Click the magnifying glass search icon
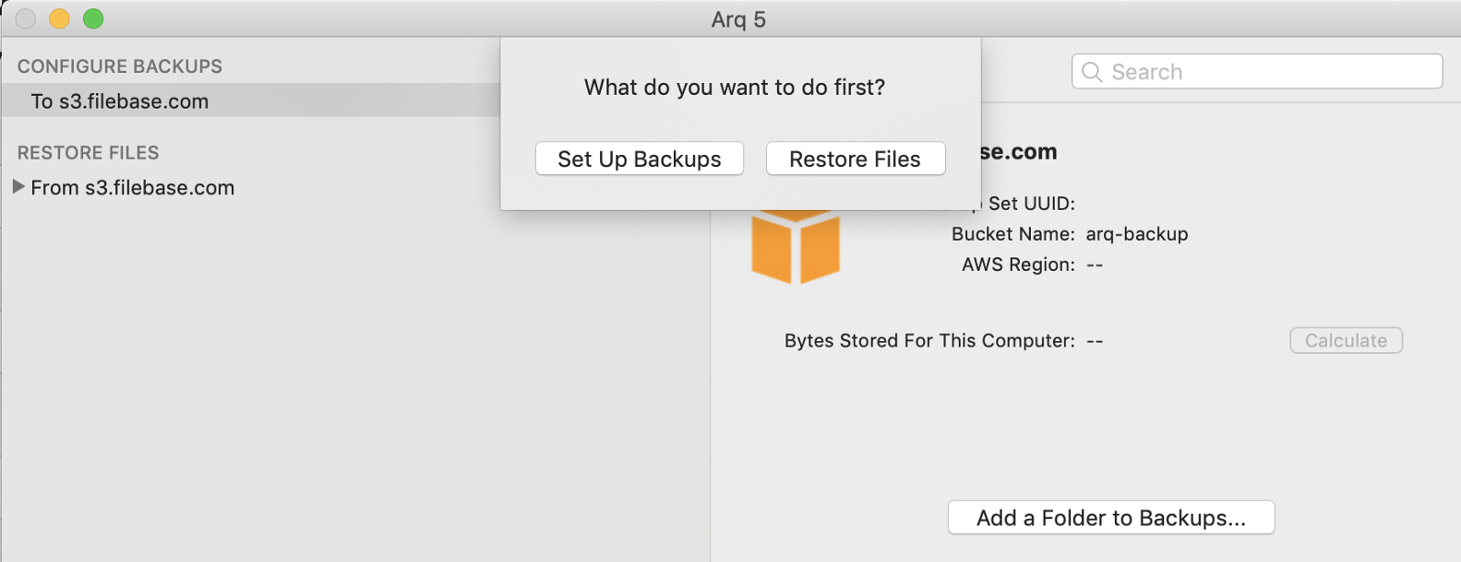The height and width of the screenshot is (562, 1461). (x=1092, y=72)
